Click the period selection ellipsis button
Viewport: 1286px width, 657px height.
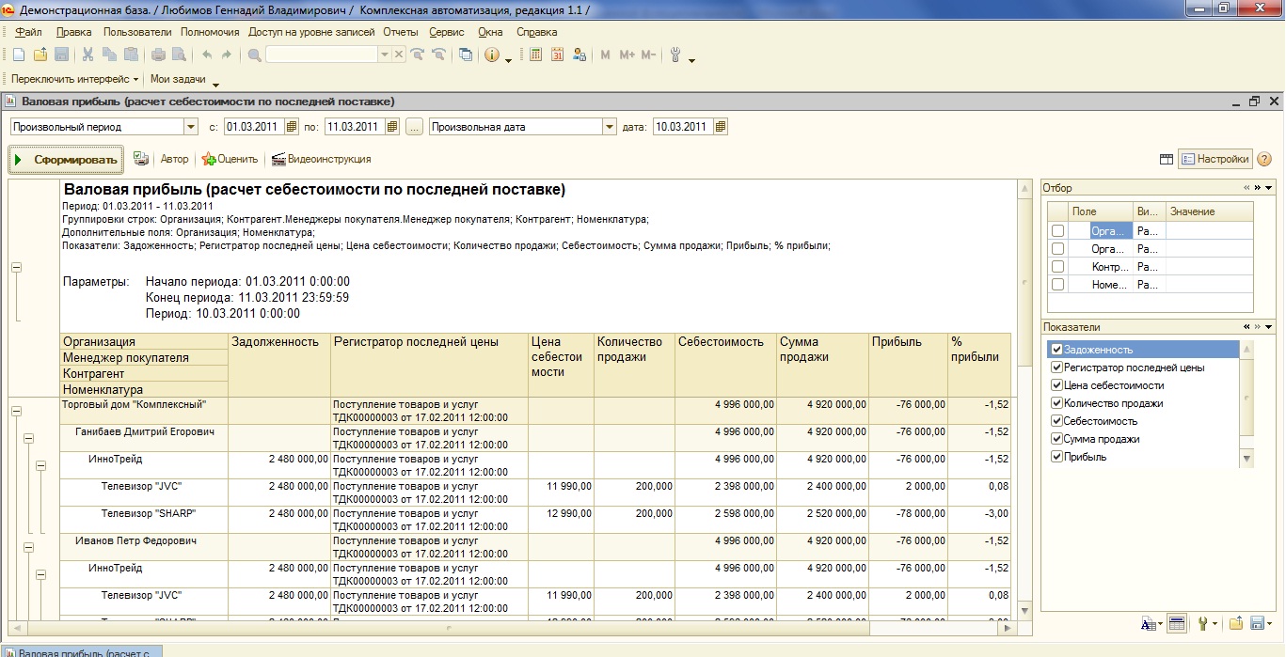(414, 127)
